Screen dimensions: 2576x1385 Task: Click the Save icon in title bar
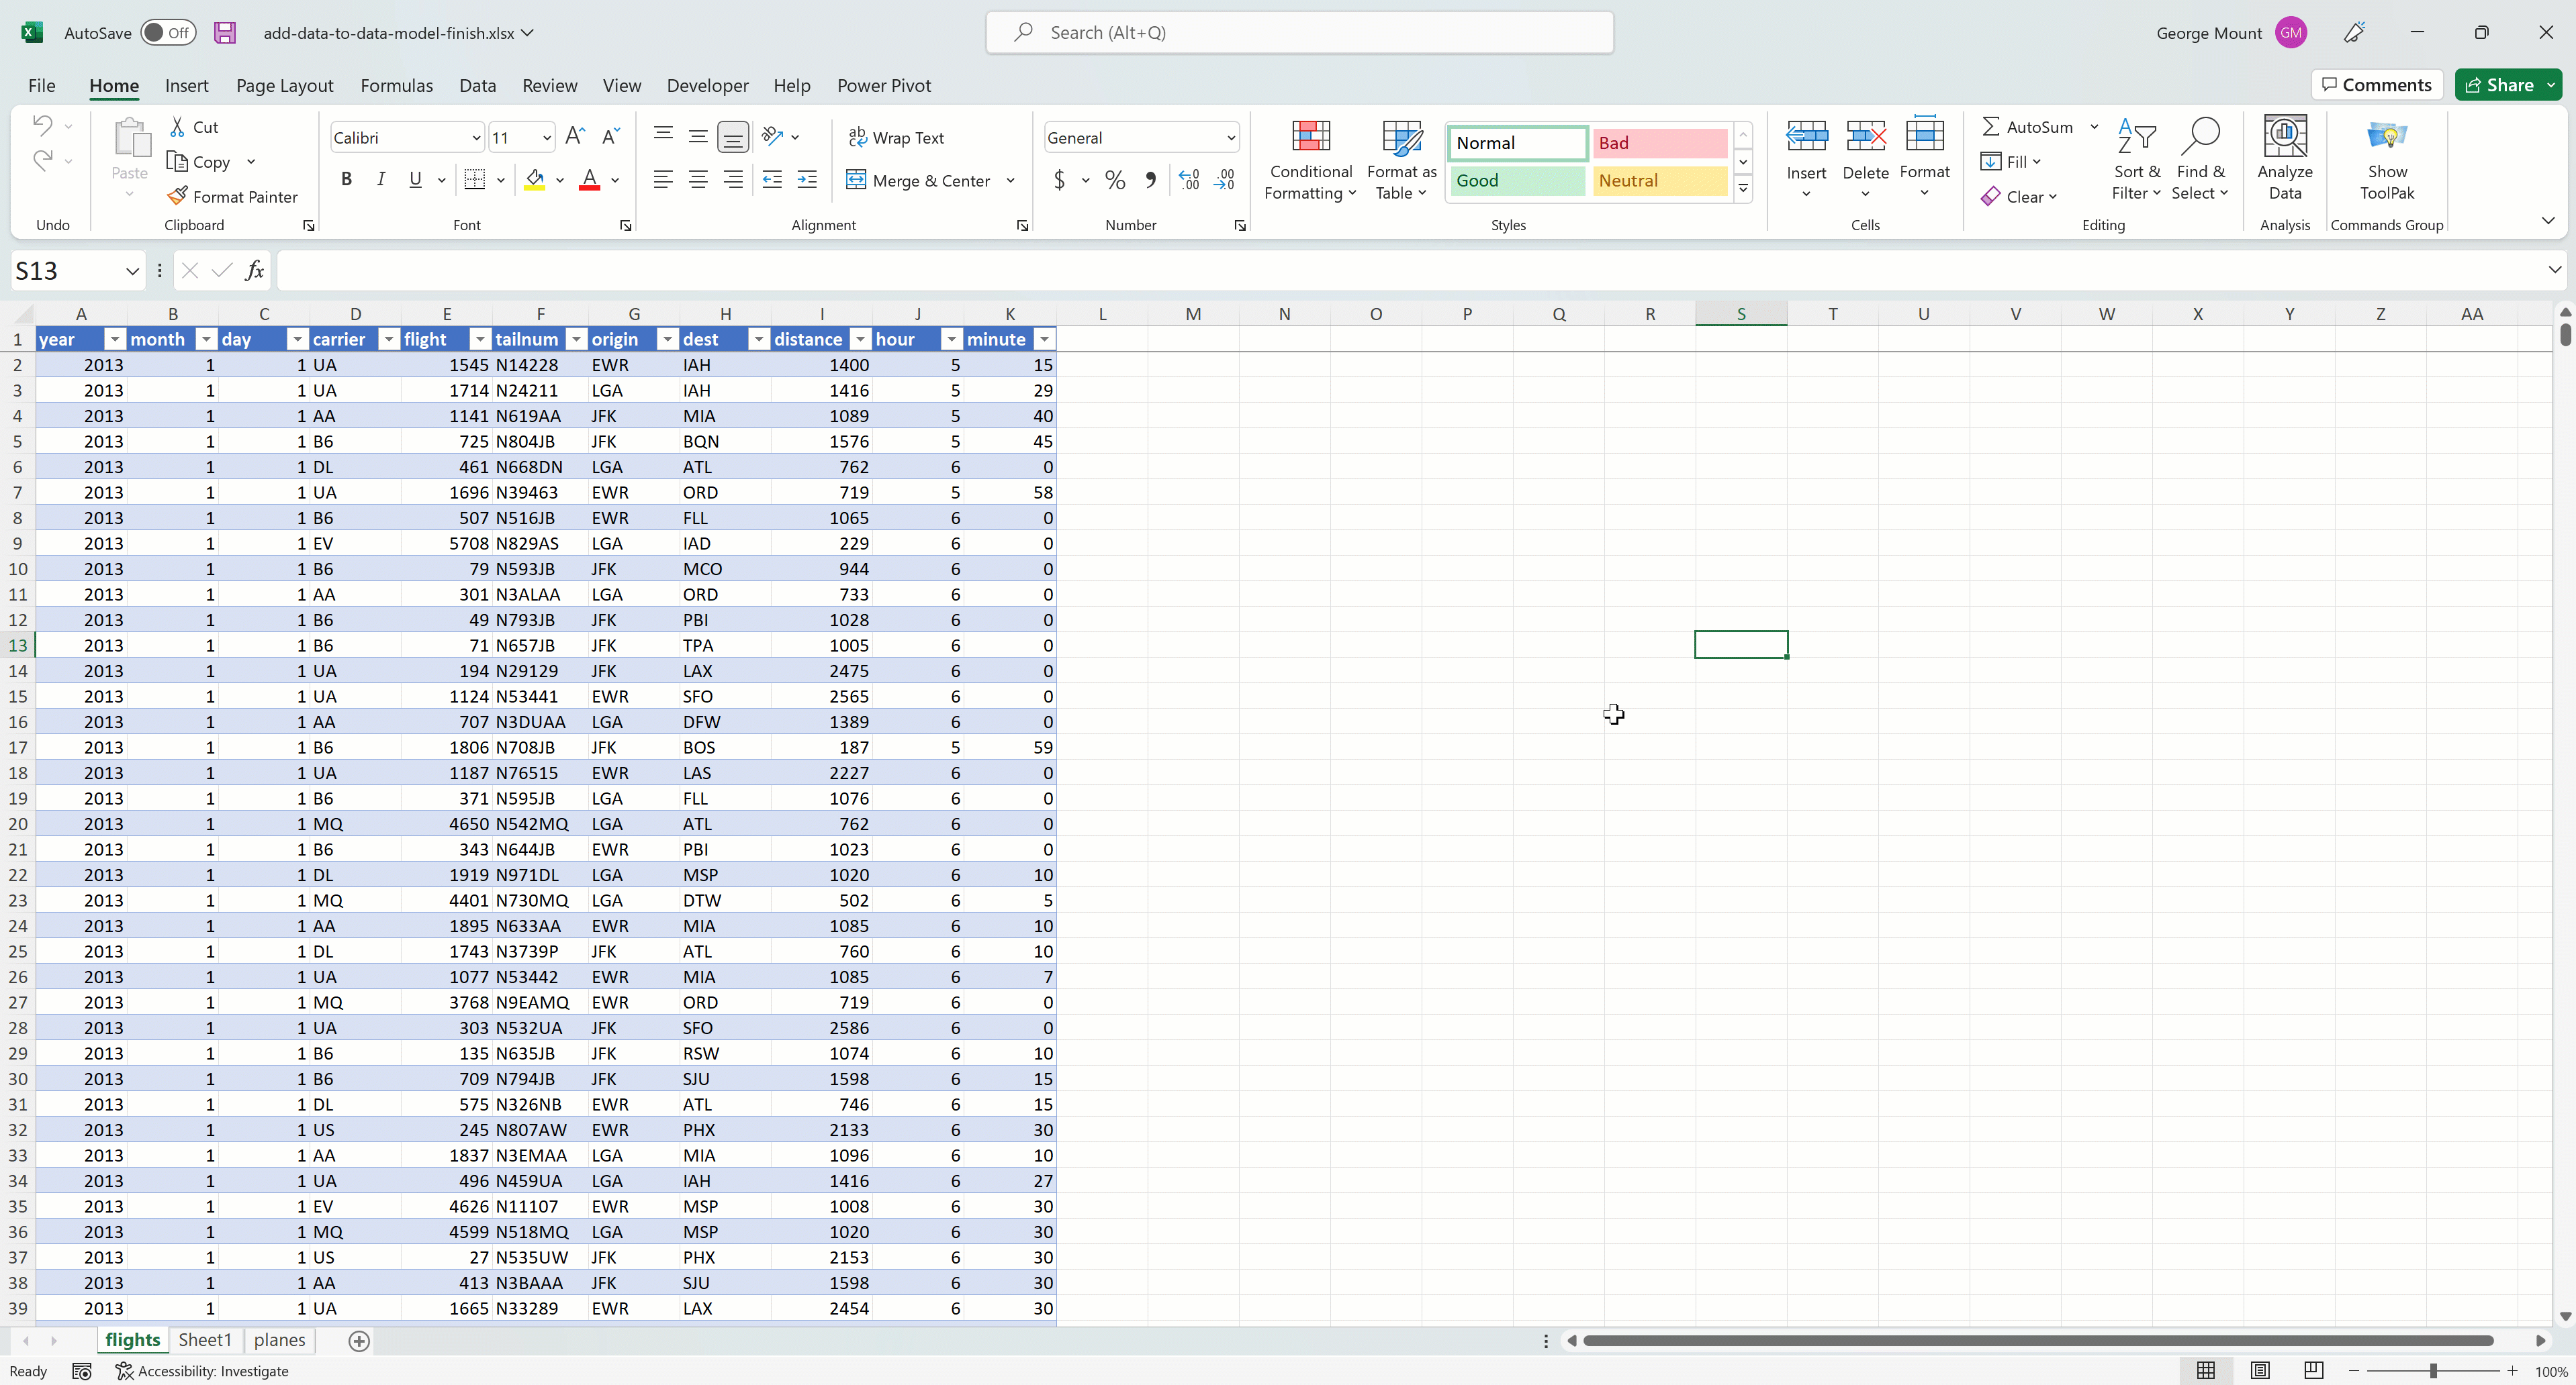[x=225, y=33]
